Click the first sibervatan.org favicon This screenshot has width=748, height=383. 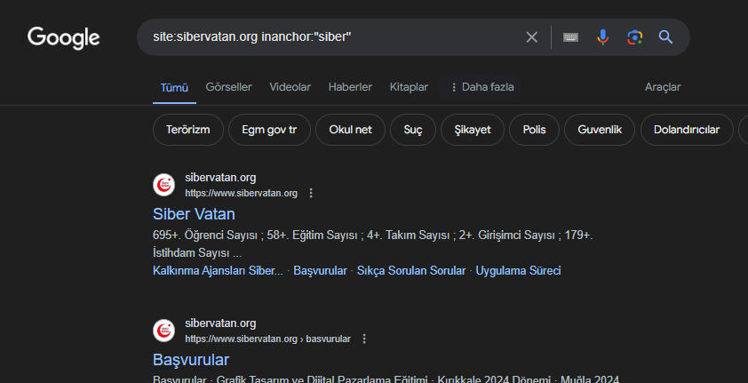pyautogui.click(x=163, y=185)
